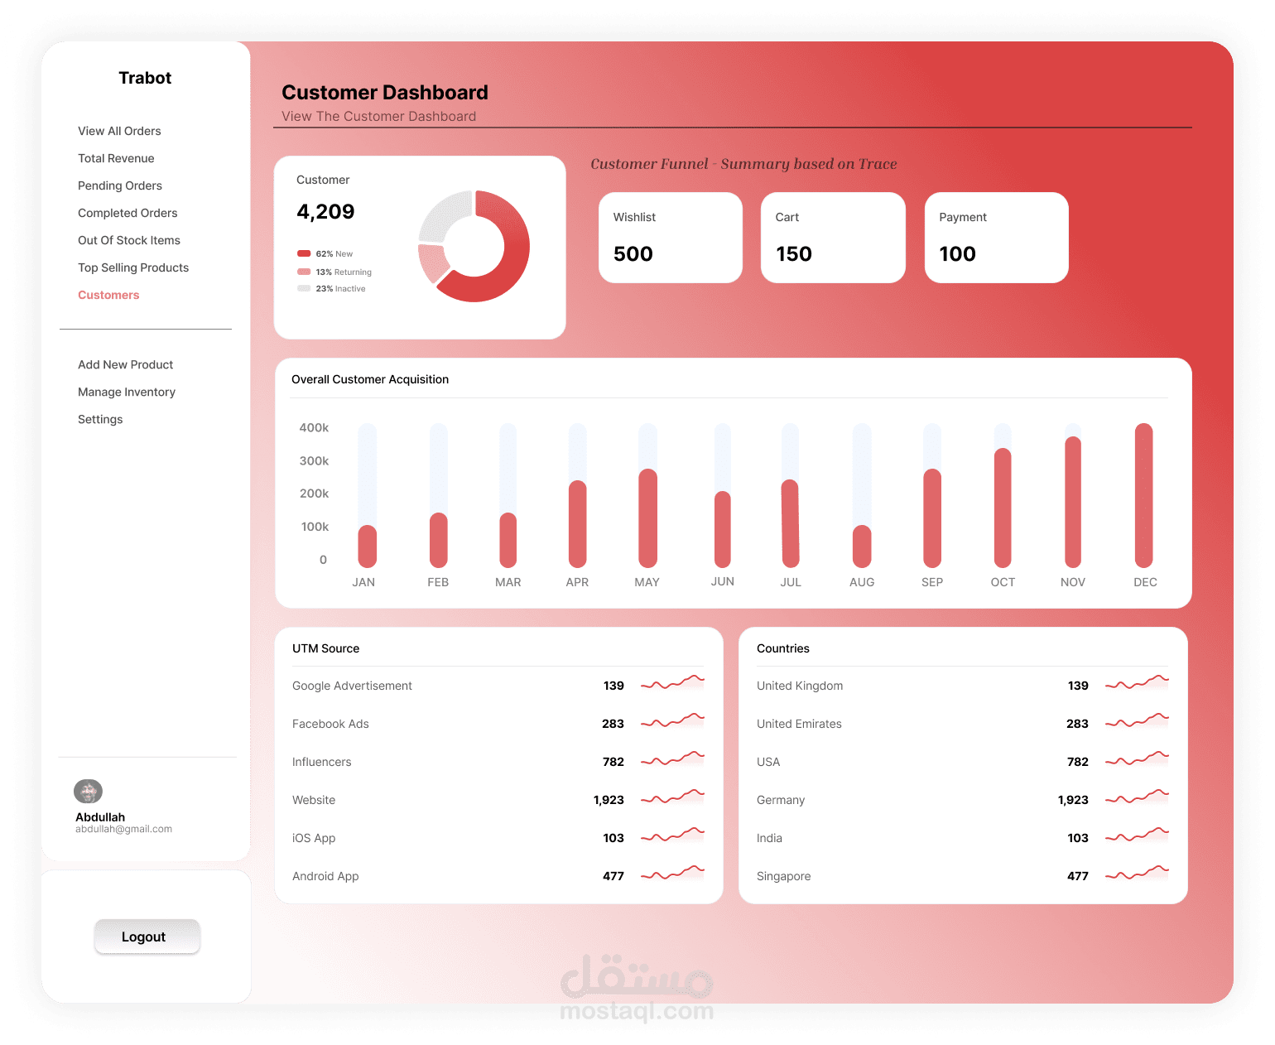Viewport: 1275px width, 1045px height.
Task: Click the APR acquisition bar
Action: click(578, 523)
